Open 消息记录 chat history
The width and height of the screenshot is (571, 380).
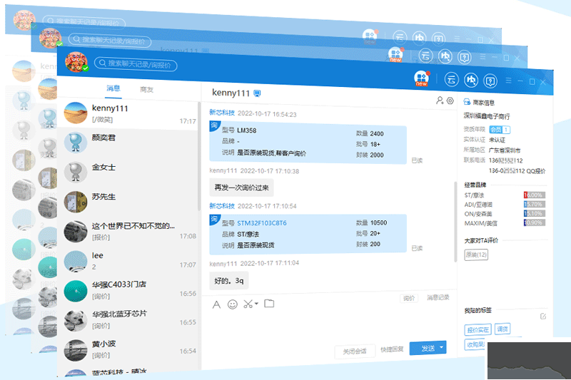coord(438,297)
